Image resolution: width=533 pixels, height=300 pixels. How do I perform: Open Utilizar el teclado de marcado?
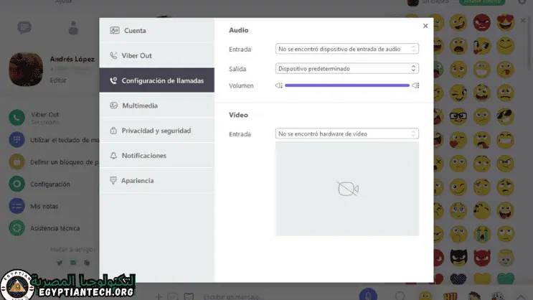point(54,140)
